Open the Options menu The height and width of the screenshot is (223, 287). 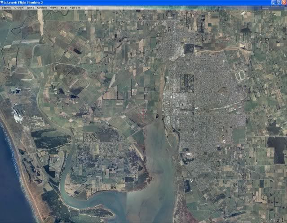point(42,8)
